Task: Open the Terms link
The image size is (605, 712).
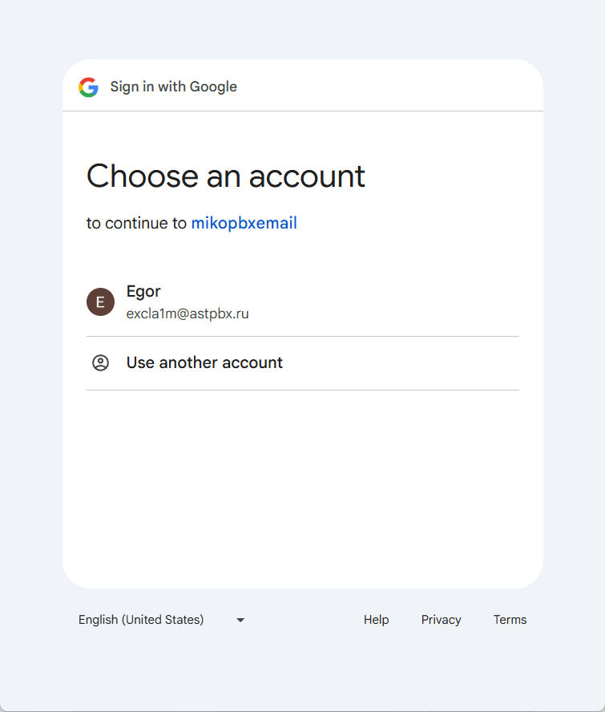Action: [510, 620]
